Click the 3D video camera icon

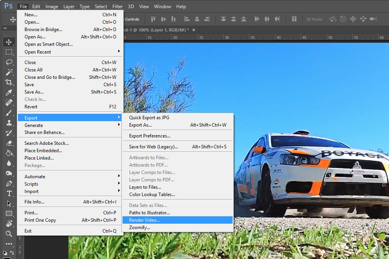pyautogui.click(x=373, y=19)
